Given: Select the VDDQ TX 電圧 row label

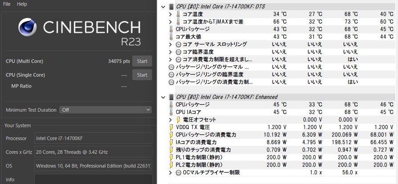Looking at the screenshot, I should 193,127.
